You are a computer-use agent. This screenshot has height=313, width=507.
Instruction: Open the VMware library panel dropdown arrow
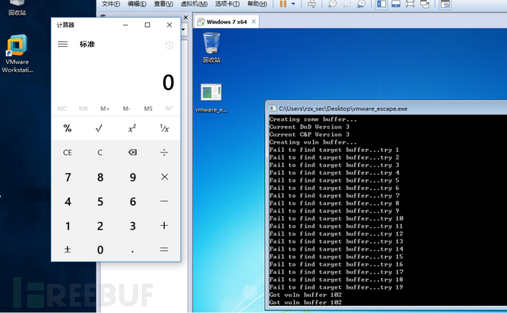[184, 29]
